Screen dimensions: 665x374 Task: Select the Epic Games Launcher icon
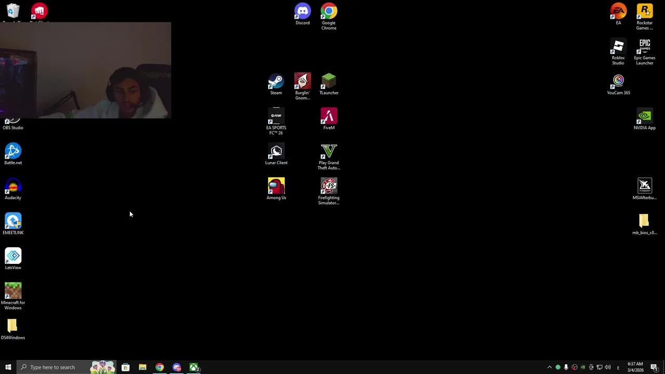pyautogui.click(x=644, y=52)
